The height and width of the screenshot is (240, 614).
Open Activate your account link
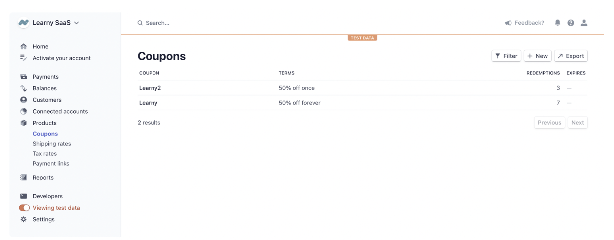62,58
